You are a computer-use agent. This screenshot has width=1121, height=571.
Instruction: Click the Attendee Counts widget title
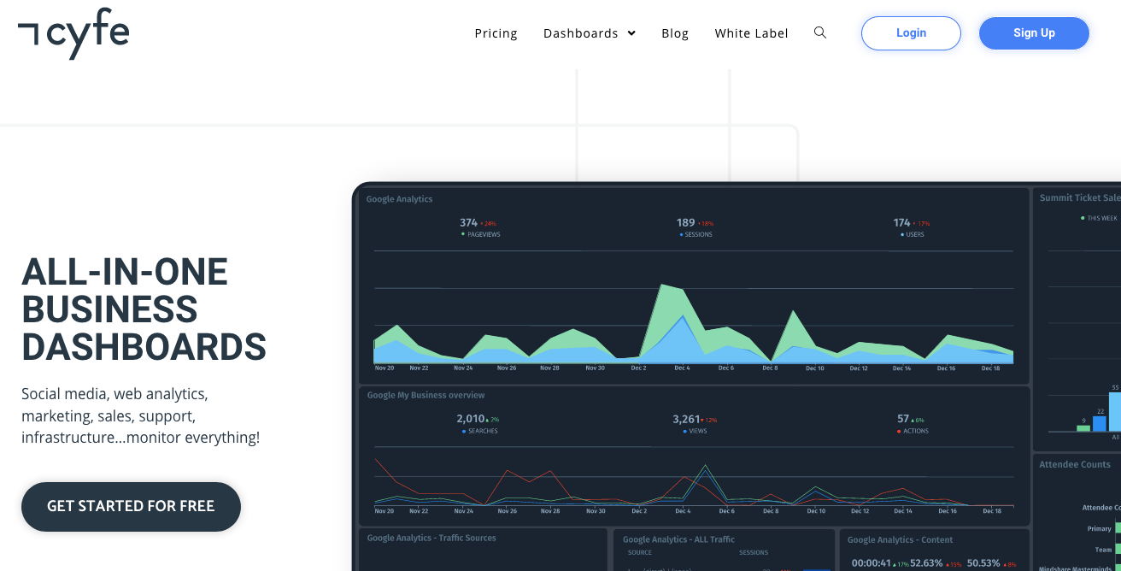(x=1075, y=464)
